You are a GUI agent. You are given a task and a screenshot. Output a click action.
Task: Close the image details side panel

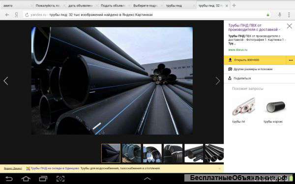coord(290,26)
